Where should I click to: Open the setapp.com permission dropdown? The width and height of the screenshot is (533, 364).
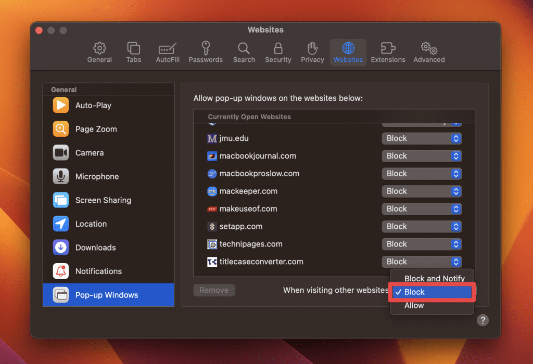(x=422, y=226)
